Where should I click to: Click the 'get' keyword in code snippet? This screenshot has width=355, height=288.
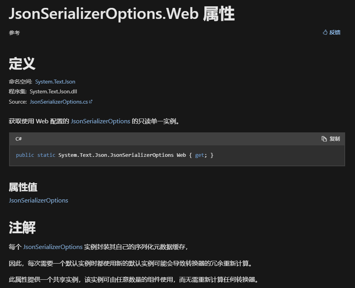(x=200, y=155)
